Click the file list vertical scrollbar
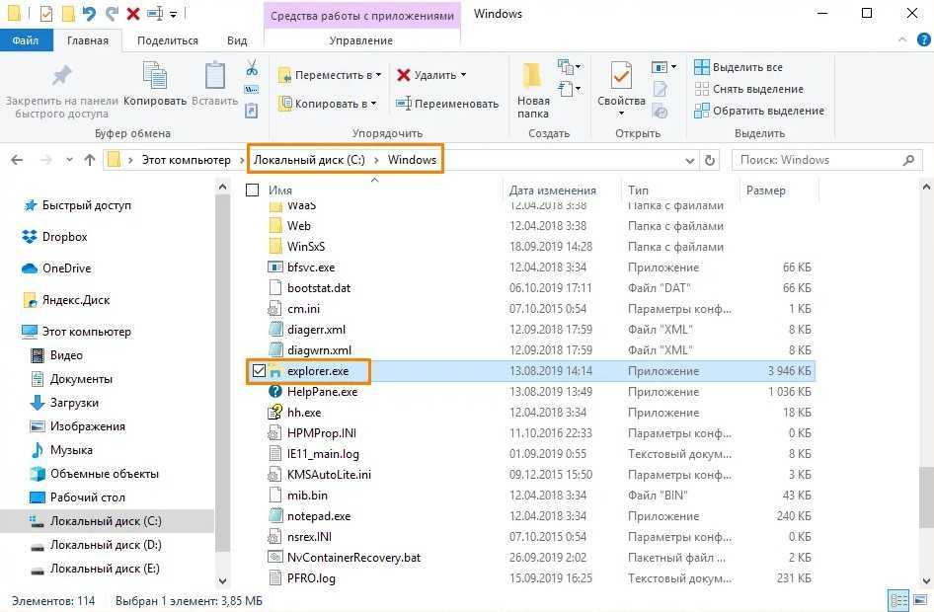 (925, 395)
